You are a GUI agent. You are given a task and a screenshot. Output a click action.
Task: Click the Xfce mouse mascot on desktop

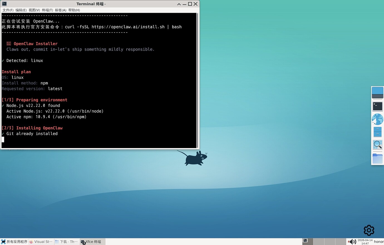pyautogui.click(x=193, y=158)
